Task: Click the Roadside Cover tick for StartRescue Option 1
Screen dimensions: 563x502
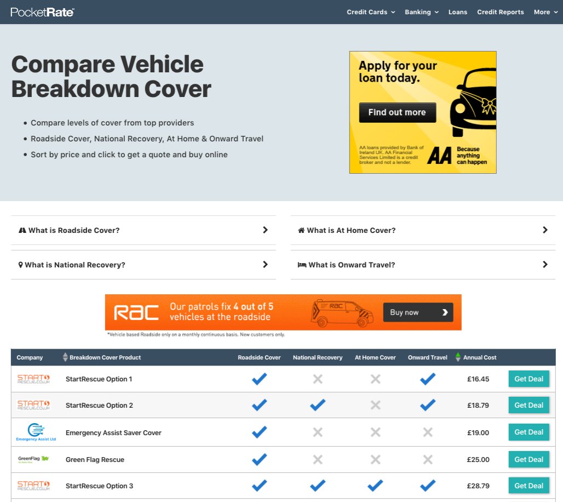Action: coord(259,379)
